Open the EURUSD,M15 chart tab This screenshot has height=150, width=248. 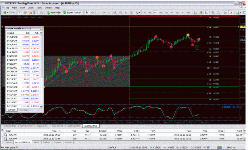pos(10,126)
